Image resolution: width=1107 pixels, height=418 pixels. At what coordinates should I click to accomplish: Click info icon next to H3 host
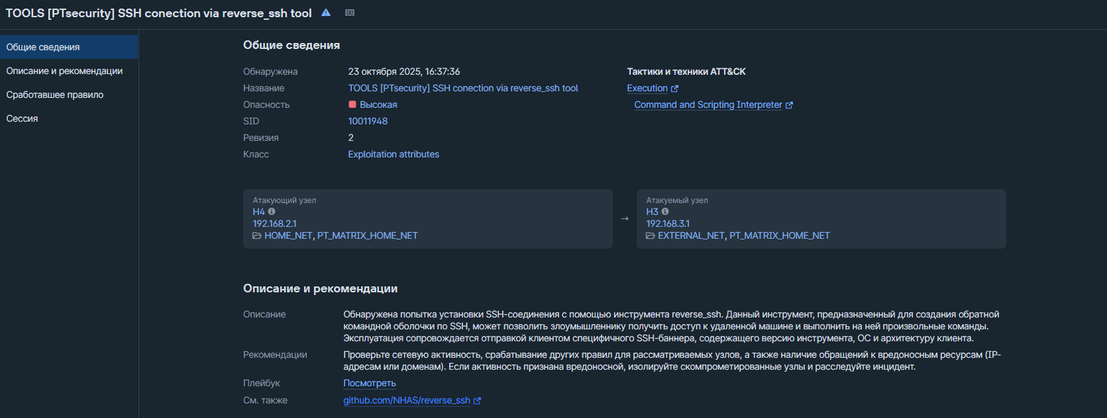tap(665, 212)
